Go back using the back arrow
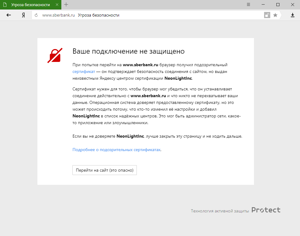This screenshot has height=236, width=300. coord(8,14)
